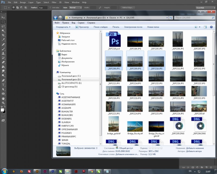
Task: Open the Essentials workspace dropdown
Action: [x=205, y=8]
